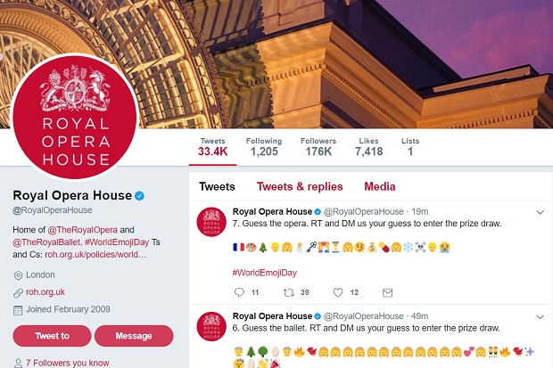The width and height of the screenshot is (553, 368).
Task: Open the #WorldEmojiDay hashtag in first tweet
Action: point(265,273)
